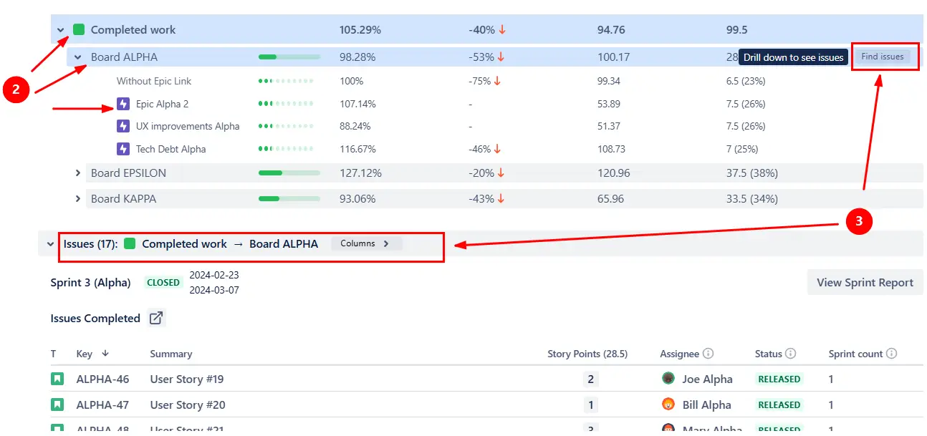Open issue key ALPHA-46
This screenshot has width=927, height=436.
coord(102,379)
